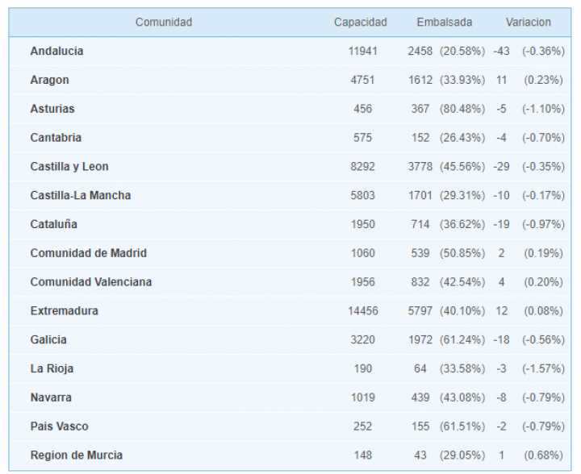Sort by the Capacidad column header
Screen dimensions: 581x474
(x=361, y=23)
